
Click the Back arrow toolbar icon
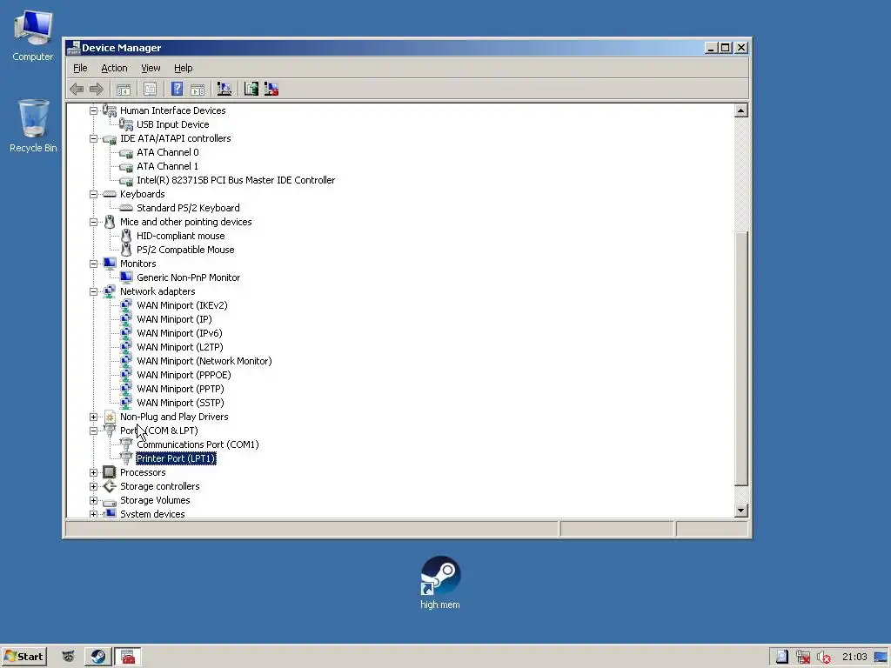point(77,90)
